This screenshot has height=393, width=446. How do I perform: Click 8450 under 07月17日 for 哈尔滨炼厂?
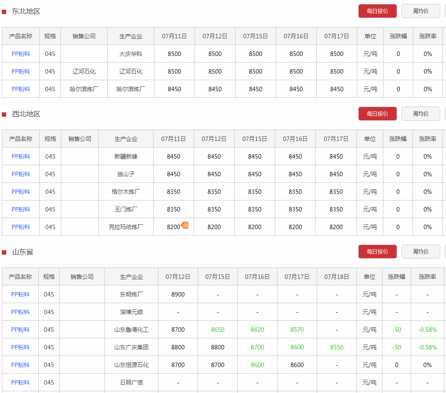point(337,89)
